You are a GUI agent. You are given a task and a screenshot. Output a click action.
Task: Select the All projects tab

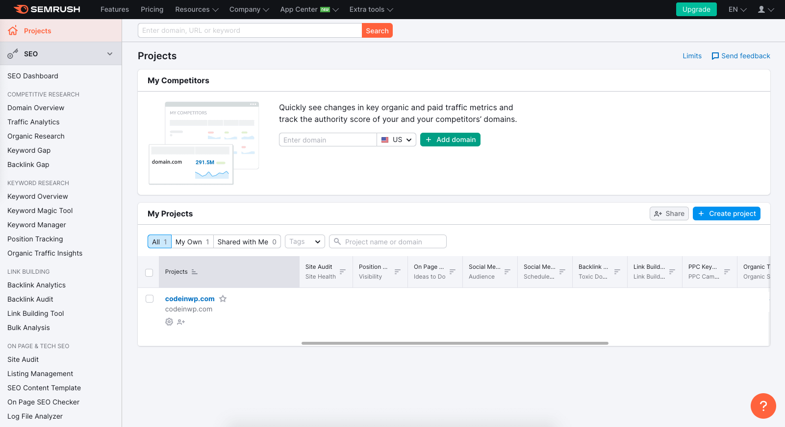[x=159, y=241]
